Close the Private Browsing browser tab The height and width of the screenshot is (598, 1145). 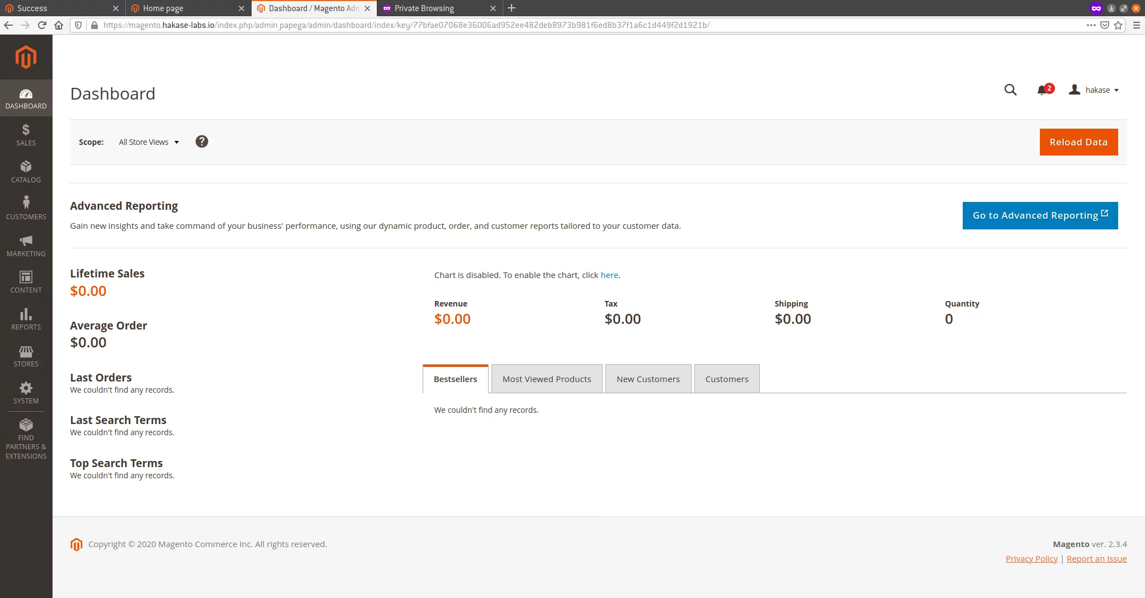(493, 8)
